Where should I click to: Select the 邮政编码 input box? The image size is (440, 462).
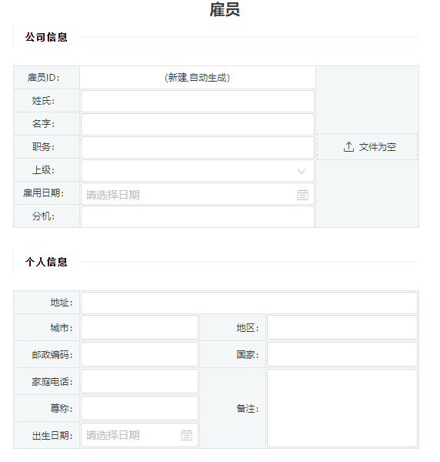(x=139, y=354)
